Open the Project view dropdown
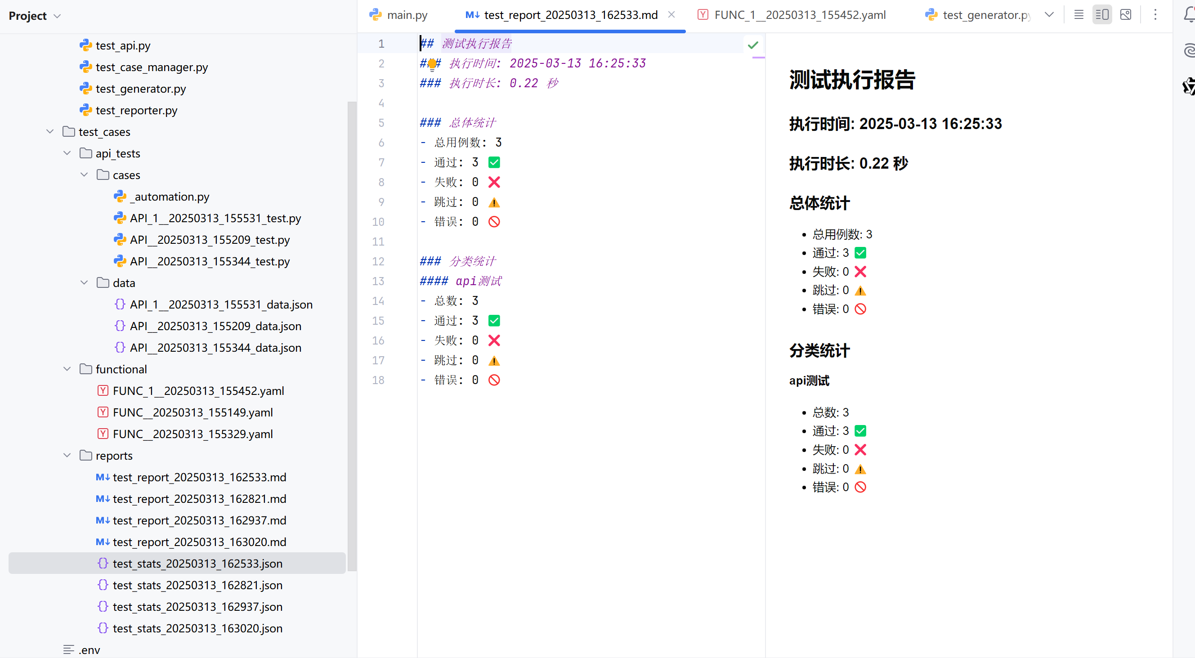 [x=57, y=16]
